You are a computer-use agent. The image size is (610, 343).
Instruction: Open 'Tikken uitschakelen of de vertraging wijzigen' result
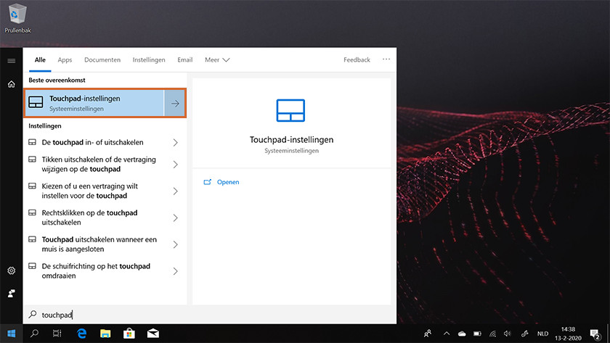pos(97,165)
